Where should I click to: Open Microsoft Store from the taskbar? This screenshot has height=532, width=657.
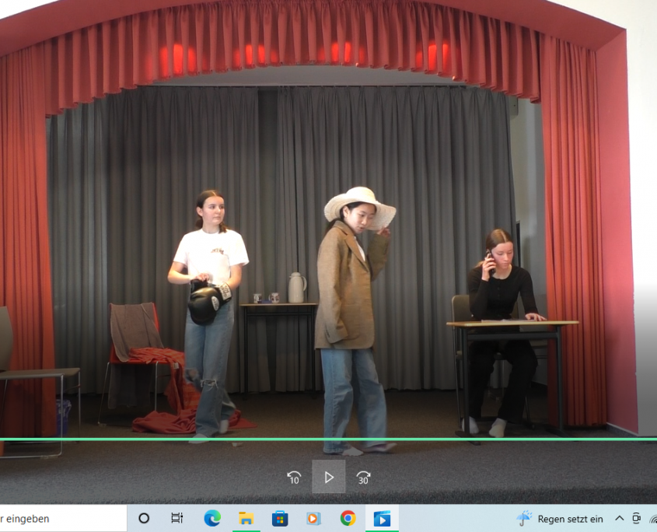click(x=280, y=518)
